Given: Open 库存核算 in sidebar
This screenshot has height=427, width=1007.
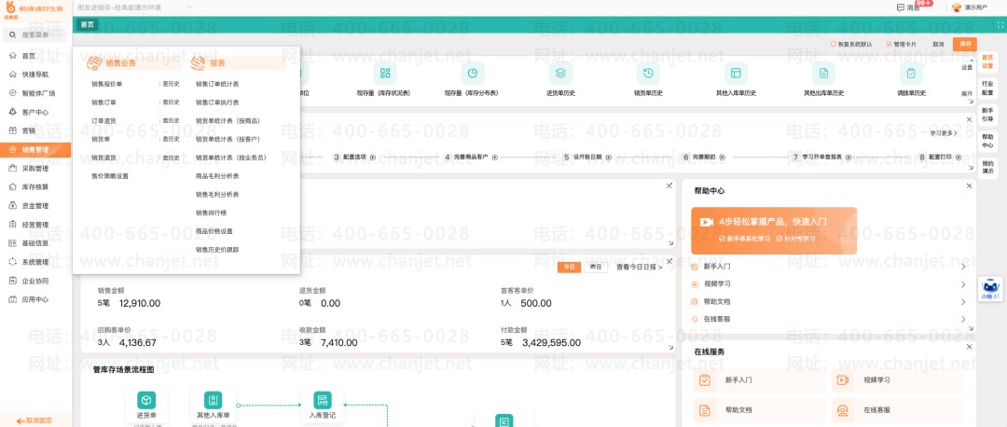Looking at the screenshot, I should click(x=35, y=187).
